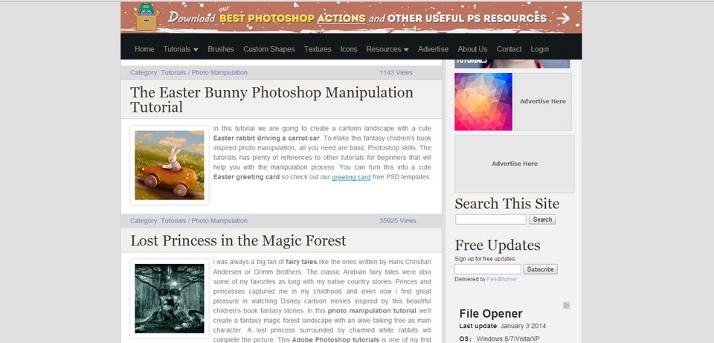Click the photo manipulation tutorial bold text

click(x=372, y=311)
